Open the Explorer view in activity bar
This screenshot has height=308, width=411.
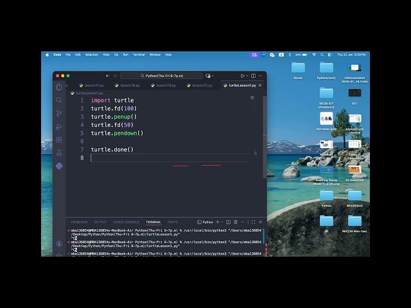(59, 87)
